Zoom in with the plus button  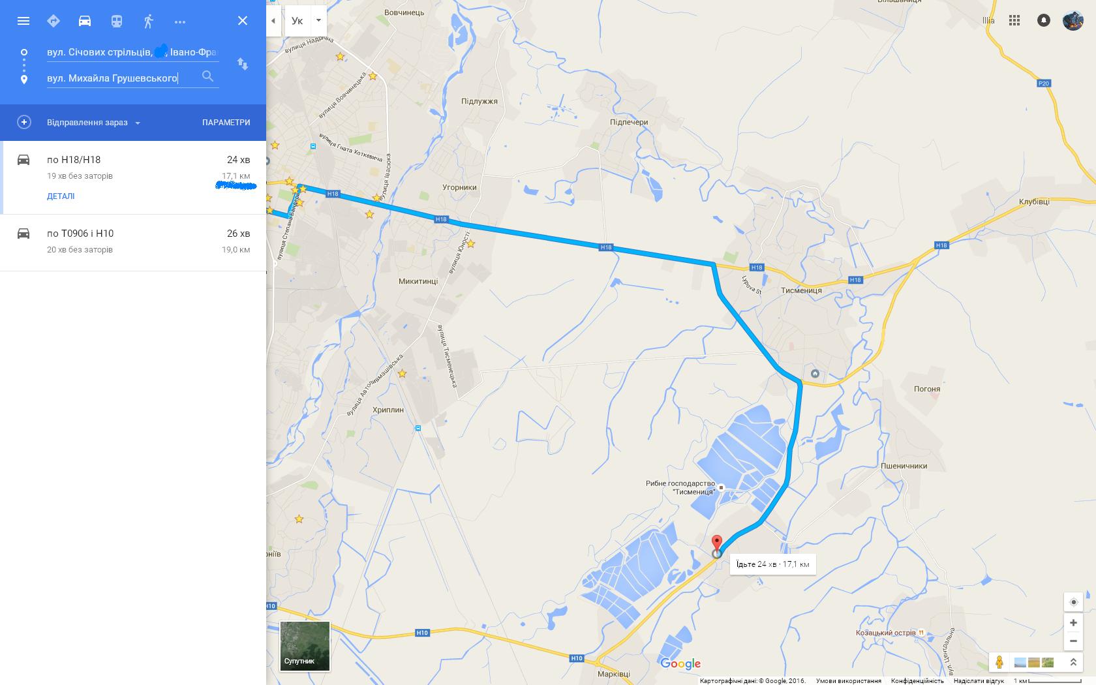pyautogui.click(x=1073, y=623)
